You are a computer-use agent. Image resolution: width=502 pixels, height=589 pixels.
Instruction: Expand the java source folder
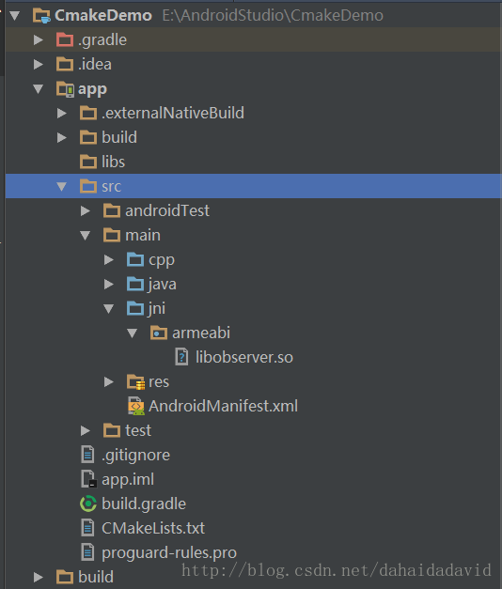(x=109, y=284)
